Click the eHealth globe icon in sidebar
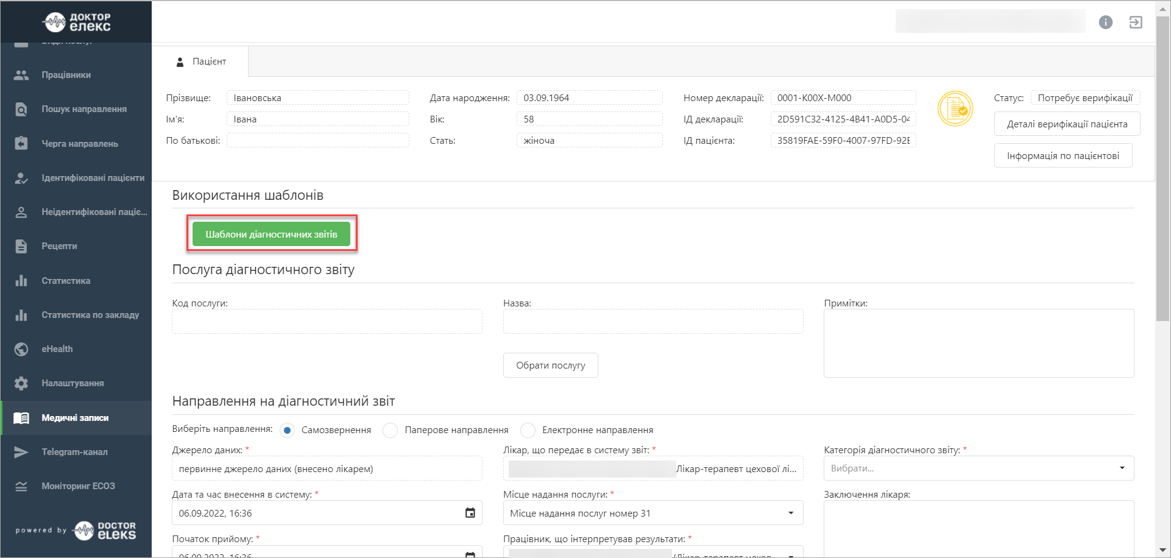 point(21,349)
